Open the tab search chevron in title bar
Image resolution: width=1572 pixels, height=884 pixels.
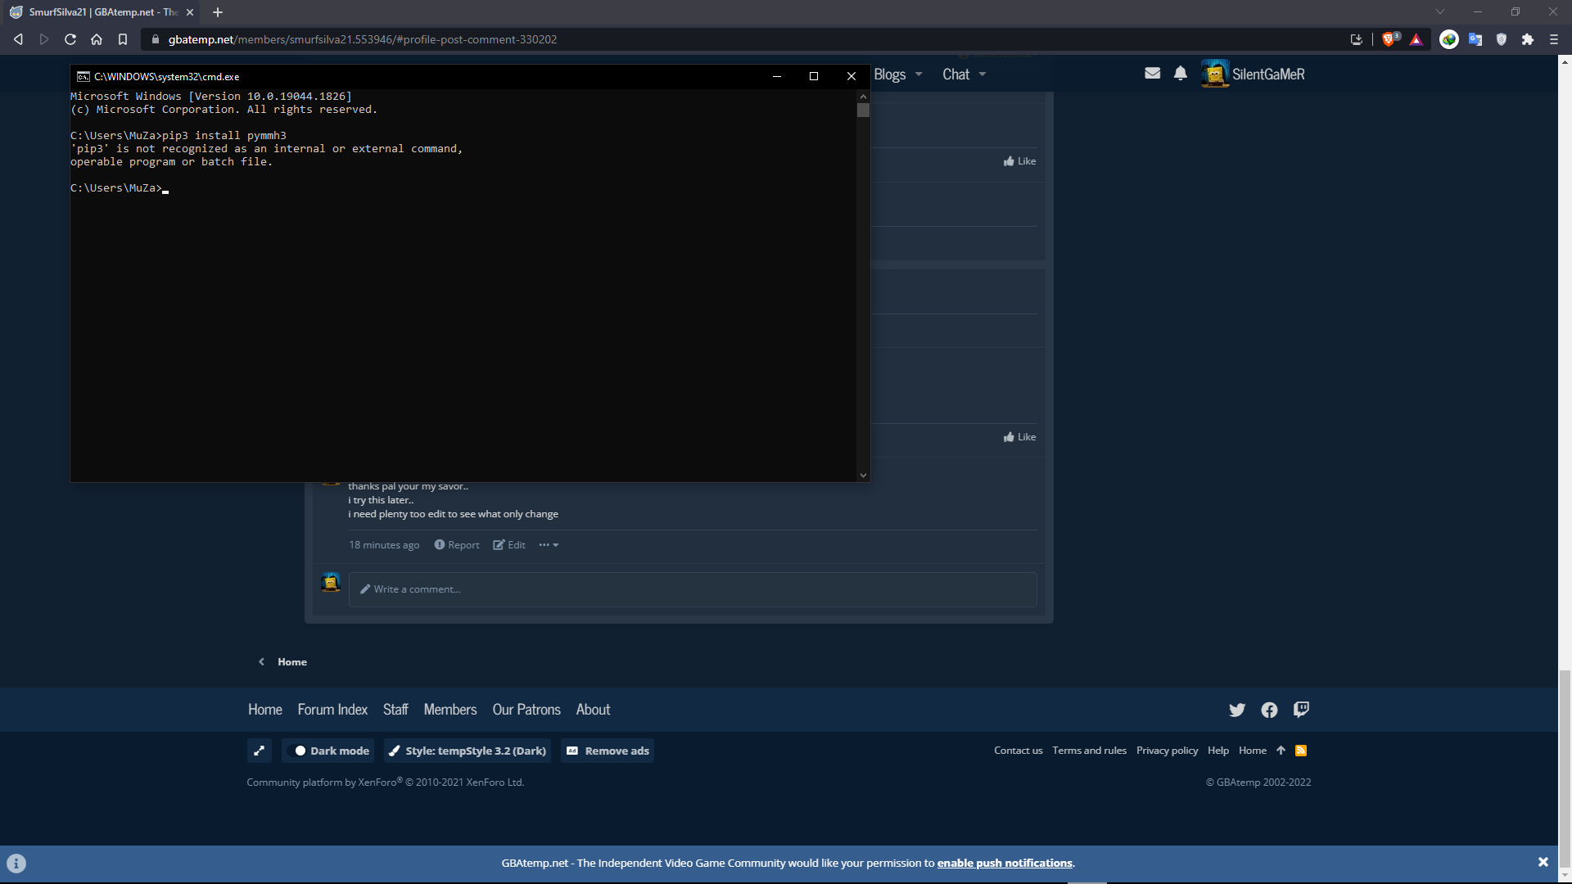coord(1440,11)
